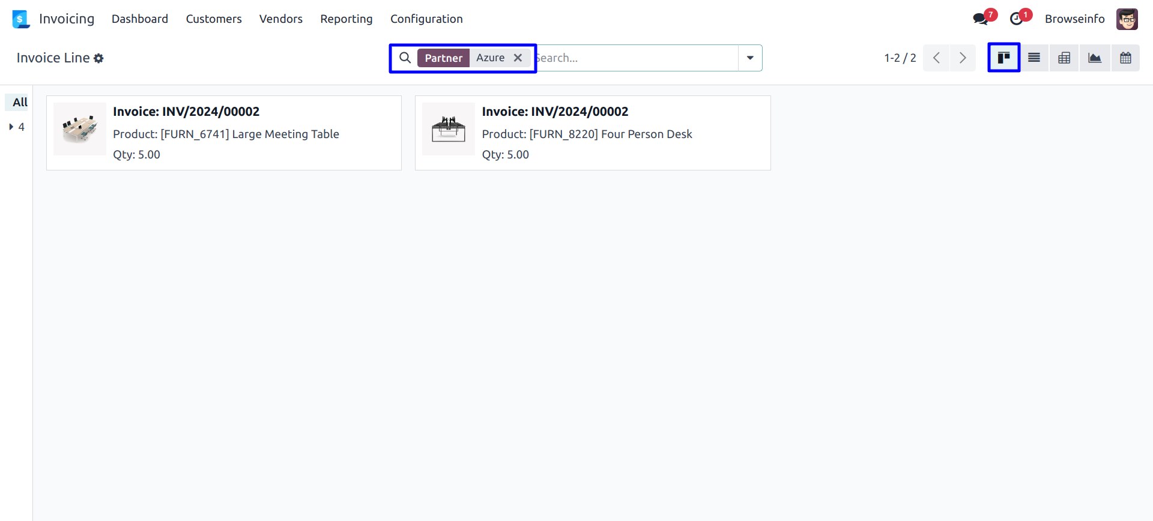Viewport: 1153px width, 521px height.
Task: Click into the Search input field
Action: tap(637, 58)
